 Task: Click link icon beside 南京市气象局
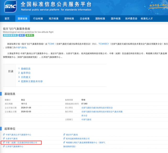click(64, 135)
